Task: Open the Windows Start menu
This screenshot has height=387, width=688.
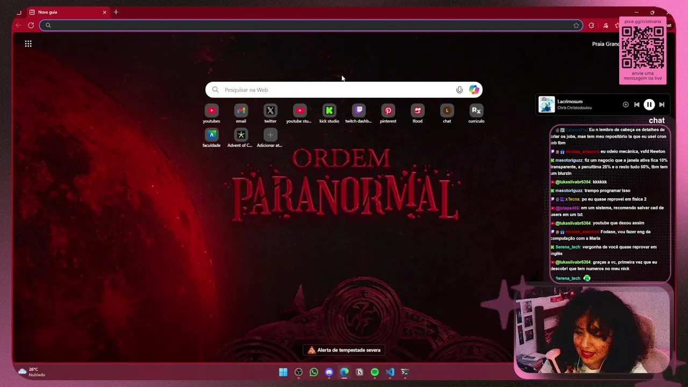Action: [283, 372]
